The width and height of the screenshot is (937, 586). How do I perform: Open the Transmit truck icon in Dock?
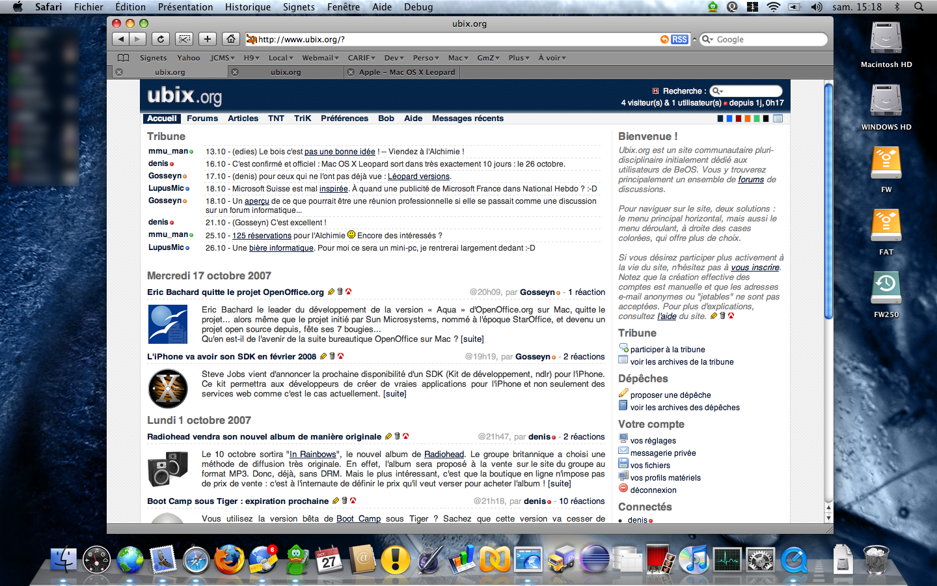pyautogui.click(x=561, y=559)
